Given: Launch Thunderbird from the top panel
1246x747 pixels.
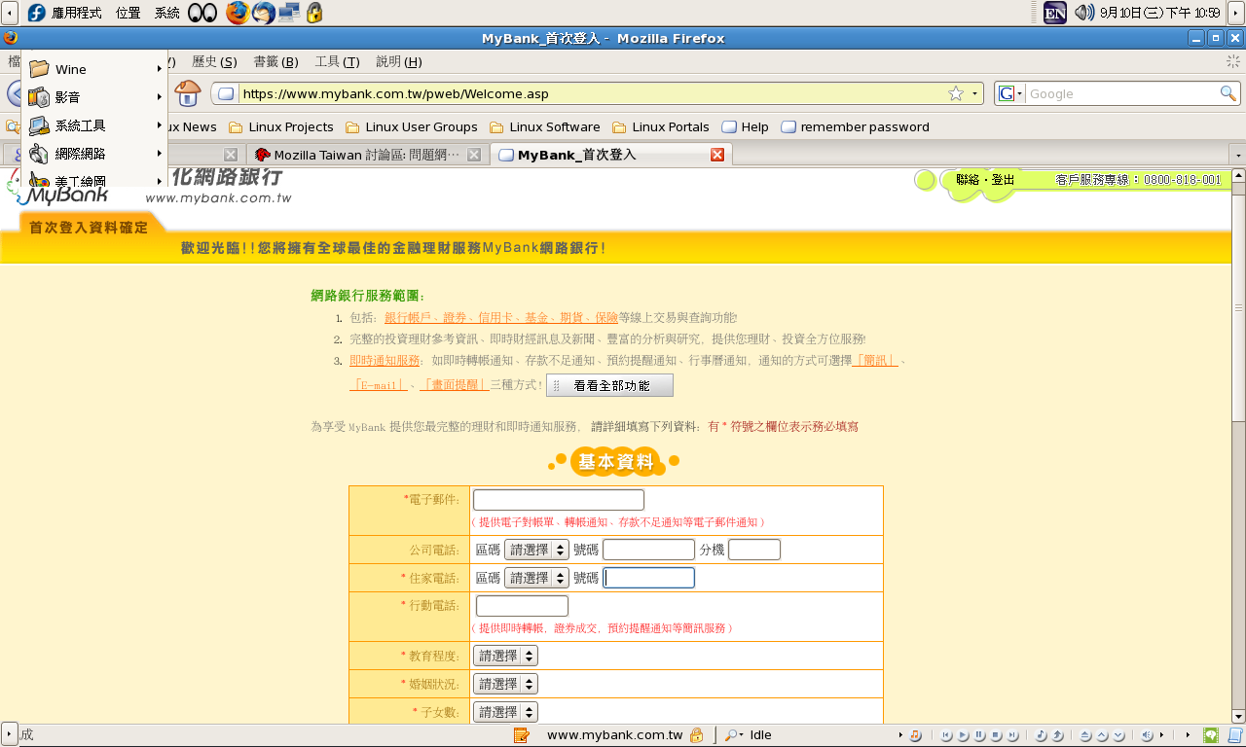Looking at the screenshot, I should [x=263, y=13].
